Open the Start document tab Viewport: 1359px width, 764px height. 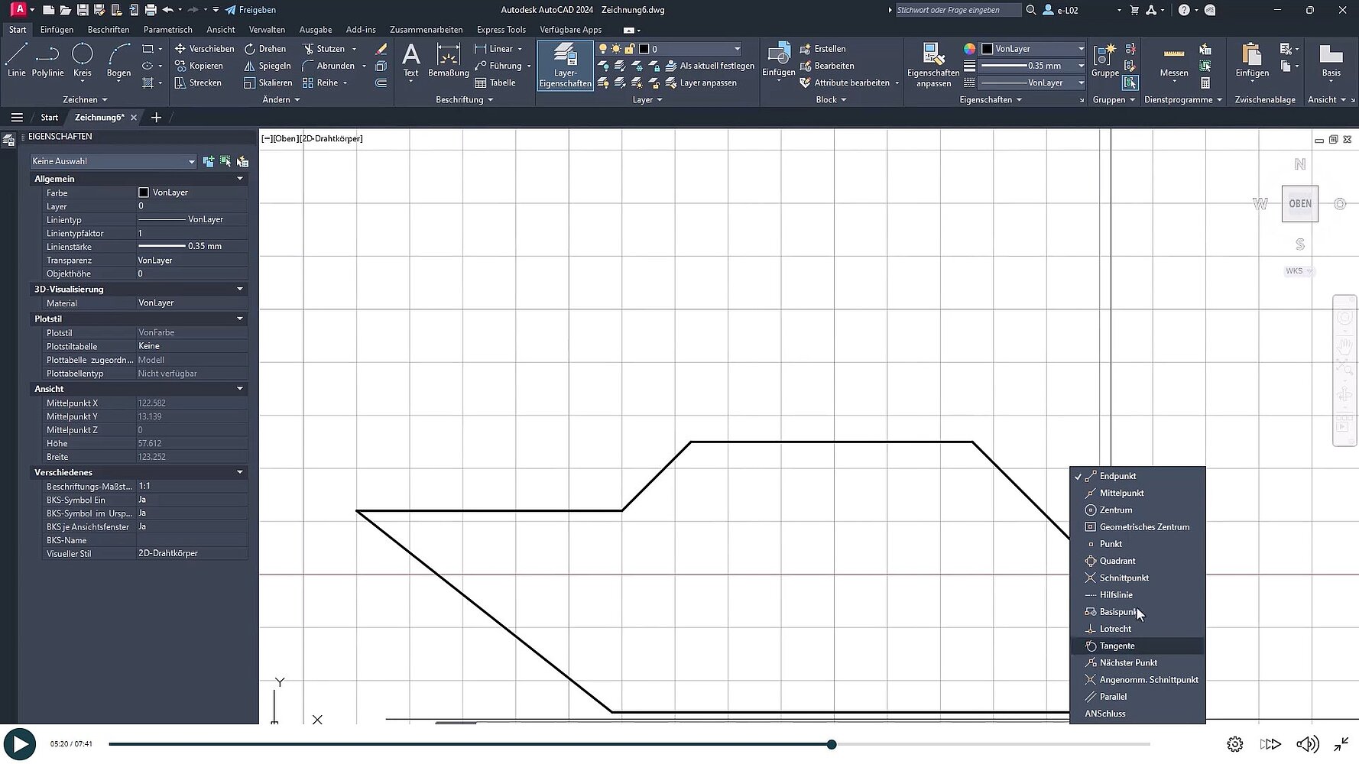click(49, 118)
